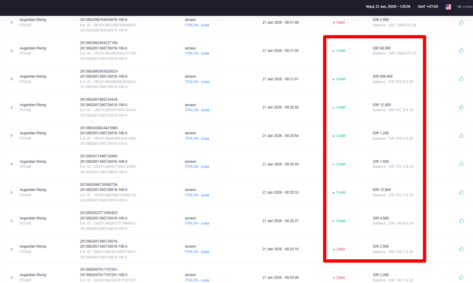Viewport: 473px width, 283px height.
Task: Open the Hi, vyiaa user menu
Action: click(x=465, y=7)
